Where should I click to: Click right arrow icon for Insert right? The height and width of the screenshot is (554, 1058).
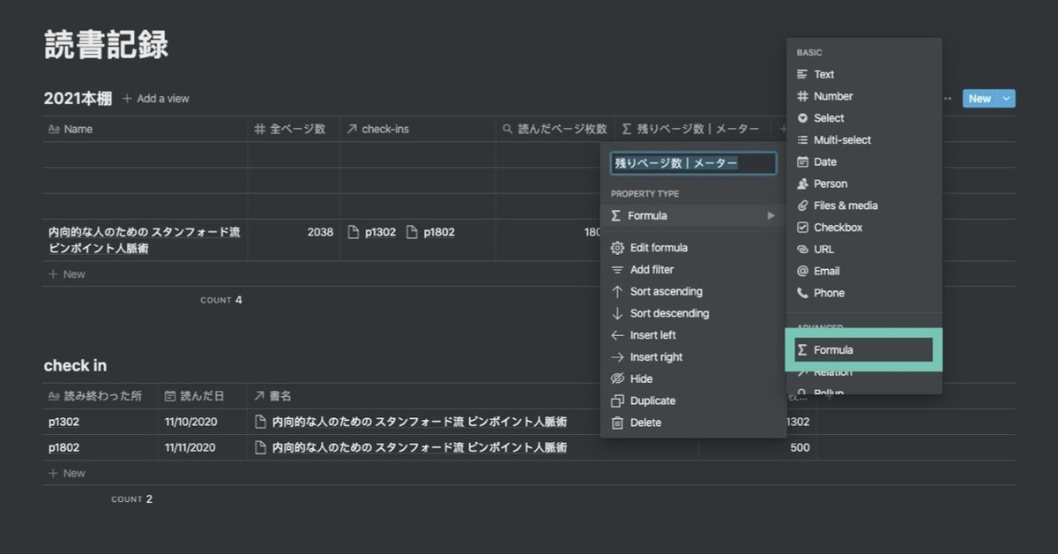tap(617, 357)
